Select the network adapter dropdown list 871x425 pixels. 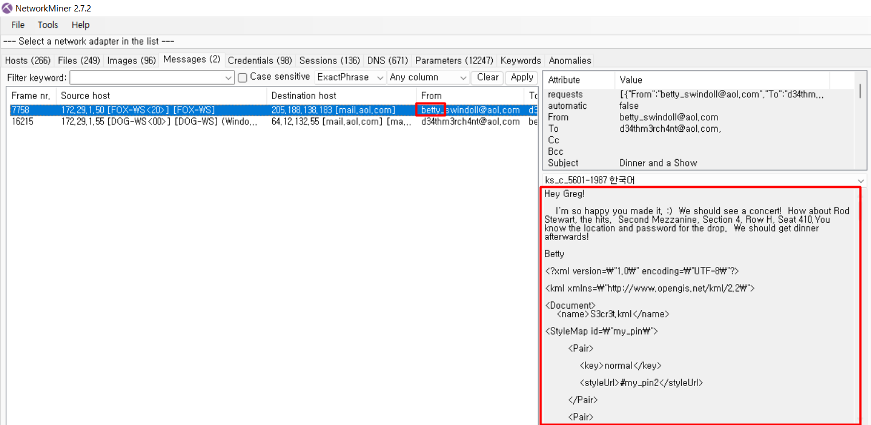[x=435, y=42]
